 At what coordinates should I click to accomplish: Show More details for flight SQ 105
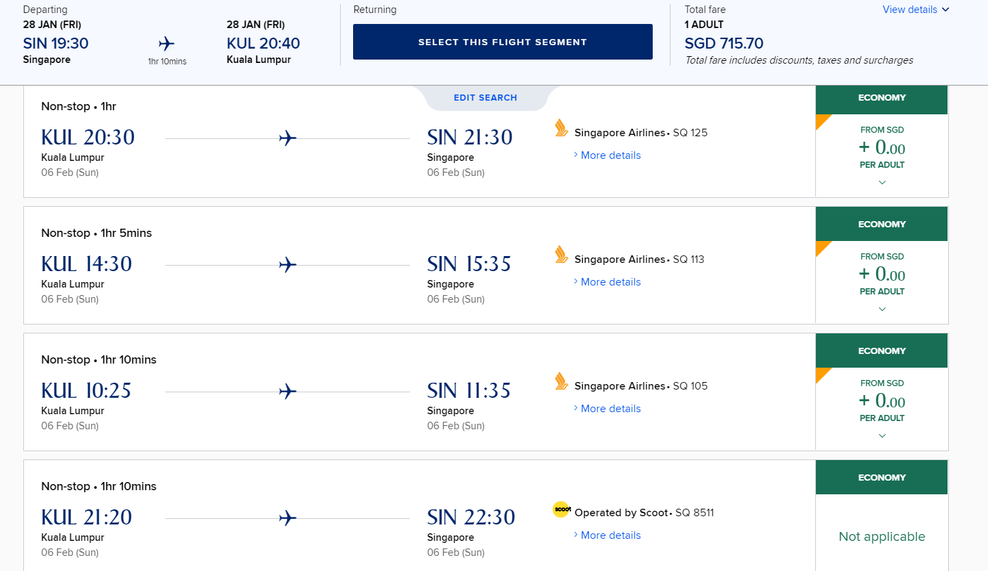coord(610,409)
